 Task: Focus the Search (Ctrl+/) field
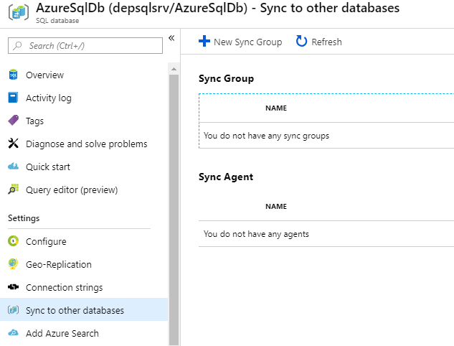pos(85,45)
